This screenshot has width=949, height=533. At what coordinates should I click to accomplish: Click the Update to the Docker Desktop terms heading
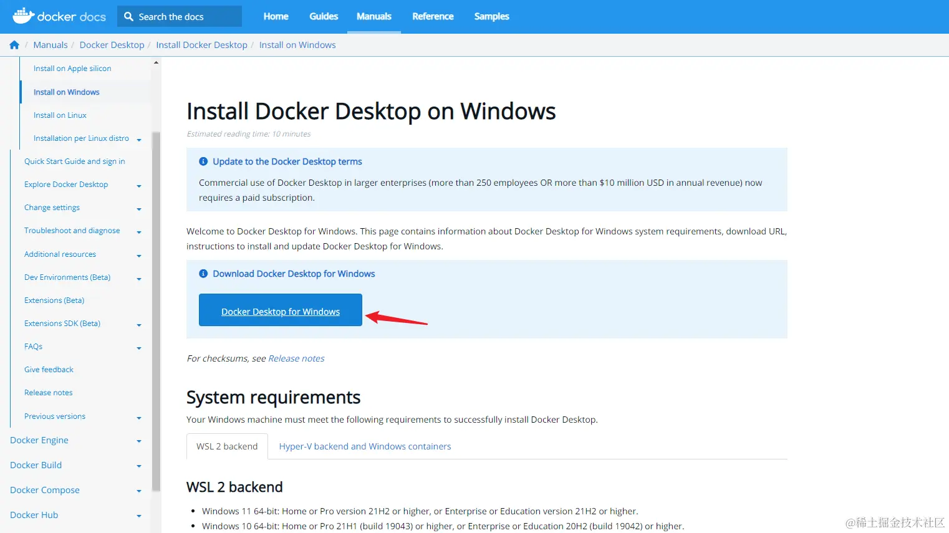(x=287, y=161)
